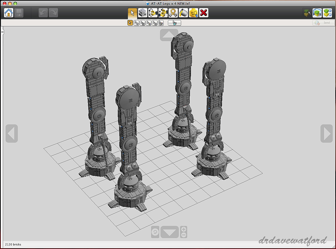Click the Send button
Viewport: 336px width, 249px height.
[x=323, y=23]
